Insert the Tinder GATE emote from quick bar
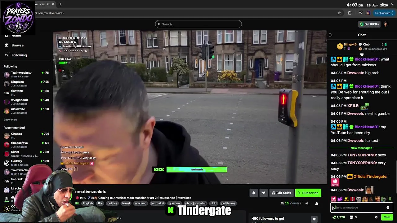 click(334, 199)
